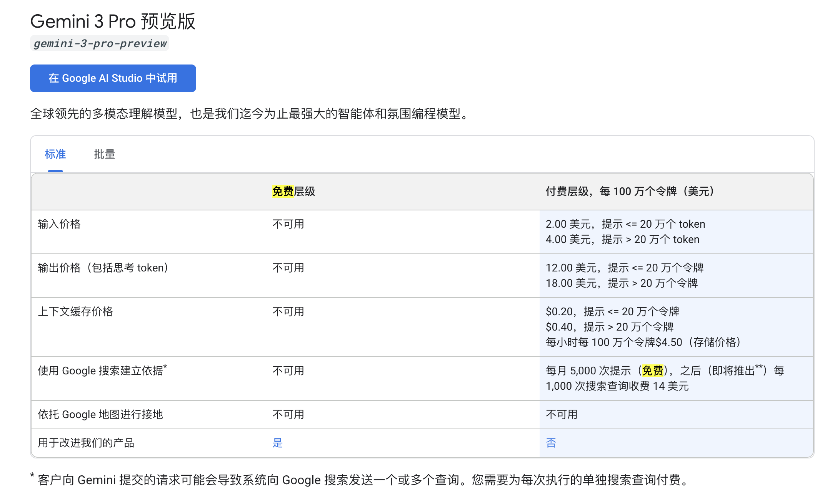840x493 pixels.
Task: Select the 2.00 美元 input price line
Action: pos(625,224)
